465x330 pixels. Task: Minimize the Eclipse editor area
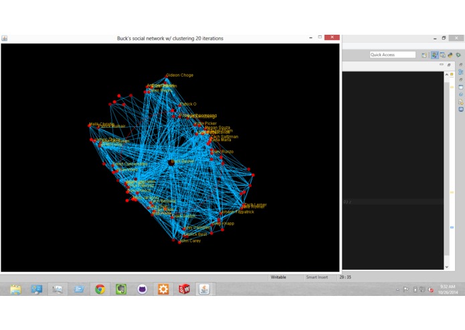442,65
